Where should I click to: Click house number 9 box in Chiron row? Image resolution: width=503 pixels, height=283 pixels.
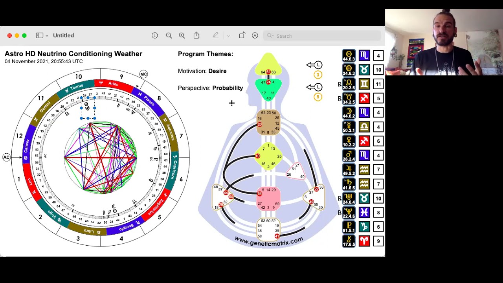coord(378,241)
